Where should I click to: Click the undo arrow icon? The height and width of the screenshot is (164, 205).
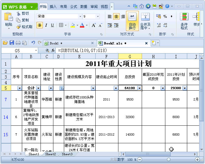(33, 43)
